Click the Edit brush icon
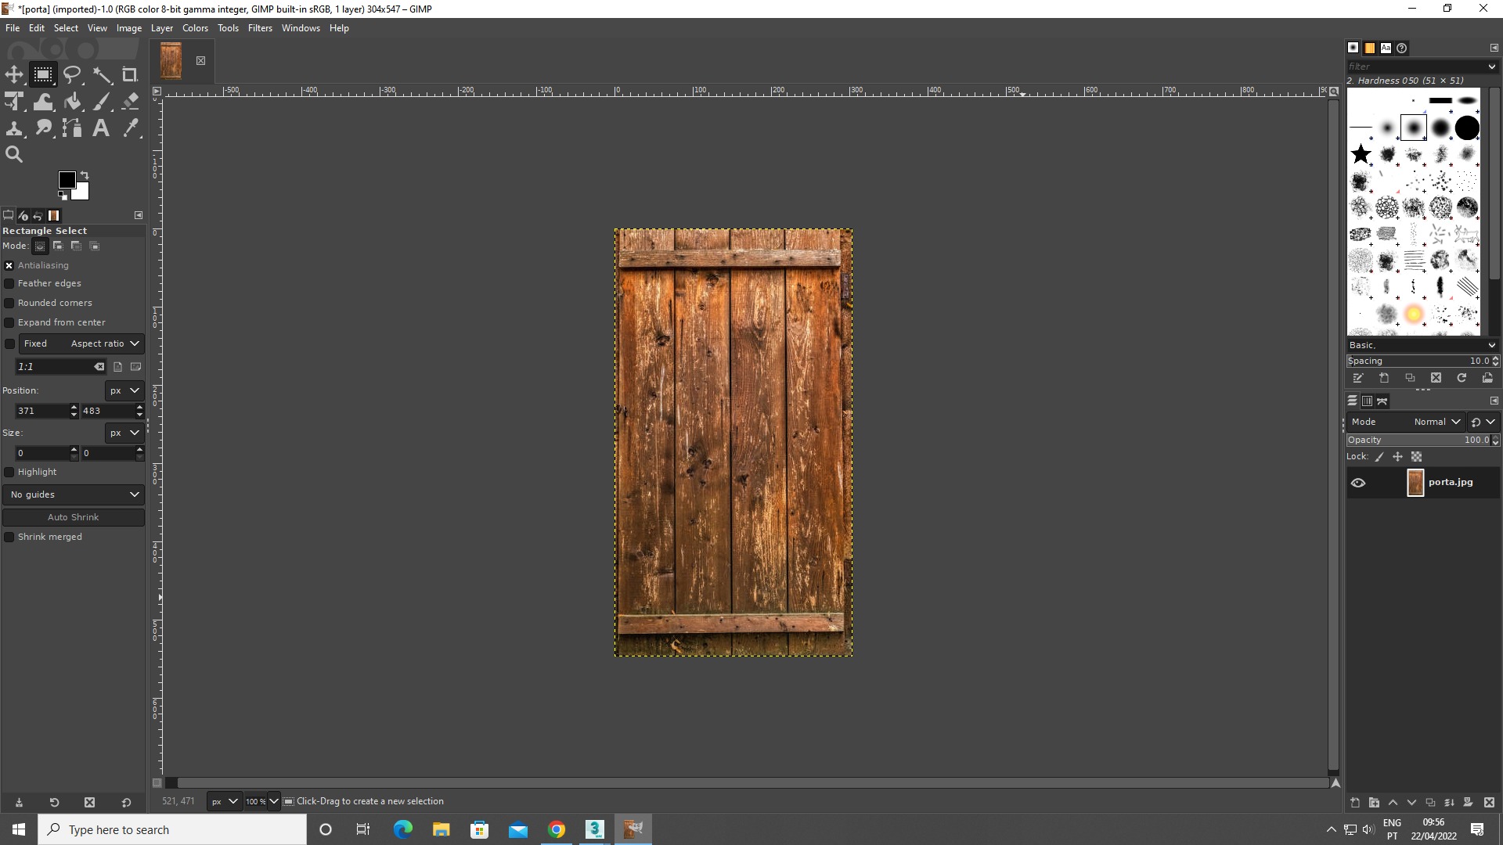Viewport: 1503px width, 845px height. point(1358,378)
